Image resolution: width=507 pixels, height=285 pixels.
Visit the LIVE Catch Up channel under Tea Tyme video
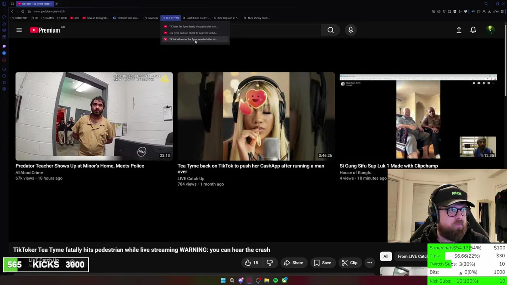(x=191, y=179)
